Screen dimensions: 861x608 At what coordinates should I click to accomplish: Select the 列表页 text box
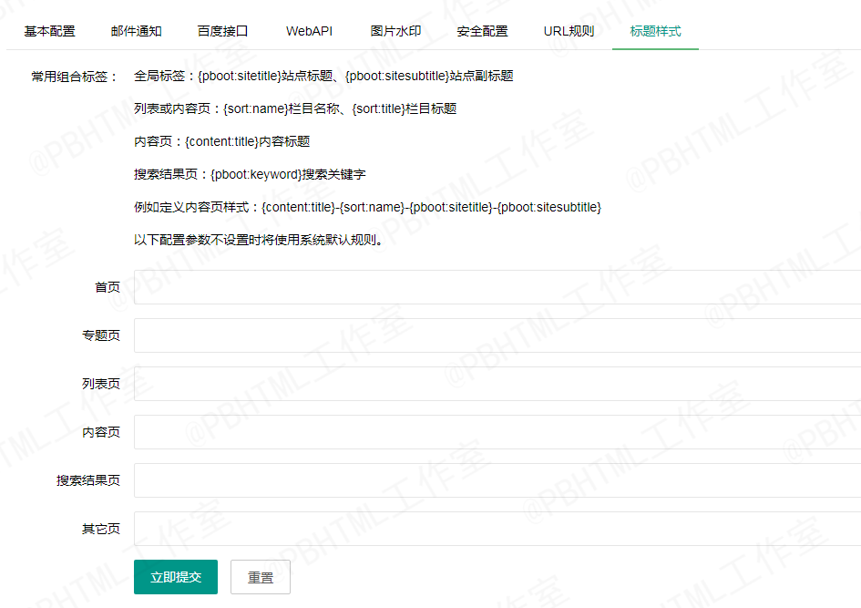(497, 384)
